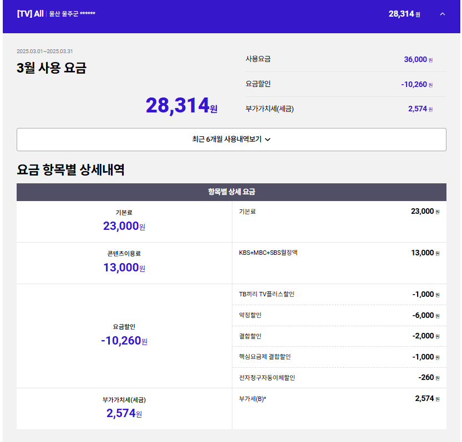Expand 최근 6개월 사용내역보기 dropdown
Image resolution: width=462 pixels, height=442 pixels.
point(231,140)
